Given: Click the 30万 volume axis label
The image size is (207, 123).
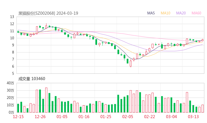Looking at the screenshot, I should (x=10, y=90).
